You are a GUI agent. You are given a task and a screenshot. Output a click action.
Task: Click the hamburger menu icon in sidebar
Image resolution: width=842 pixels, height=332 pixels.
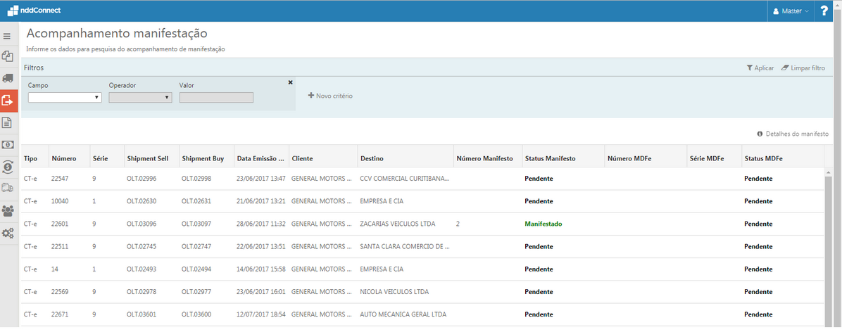click(8, 36)
